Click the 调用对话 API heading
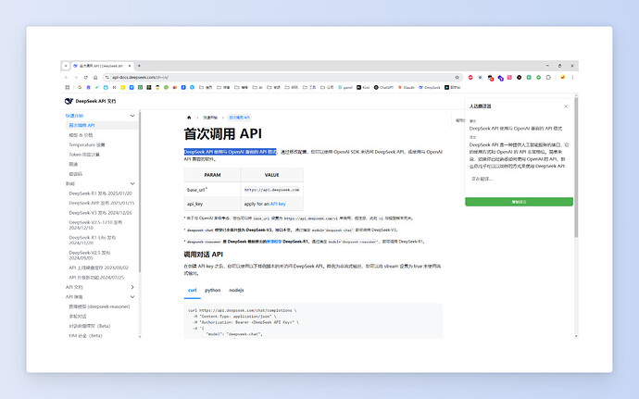This screenshot has height=399, width=639. 204,255
